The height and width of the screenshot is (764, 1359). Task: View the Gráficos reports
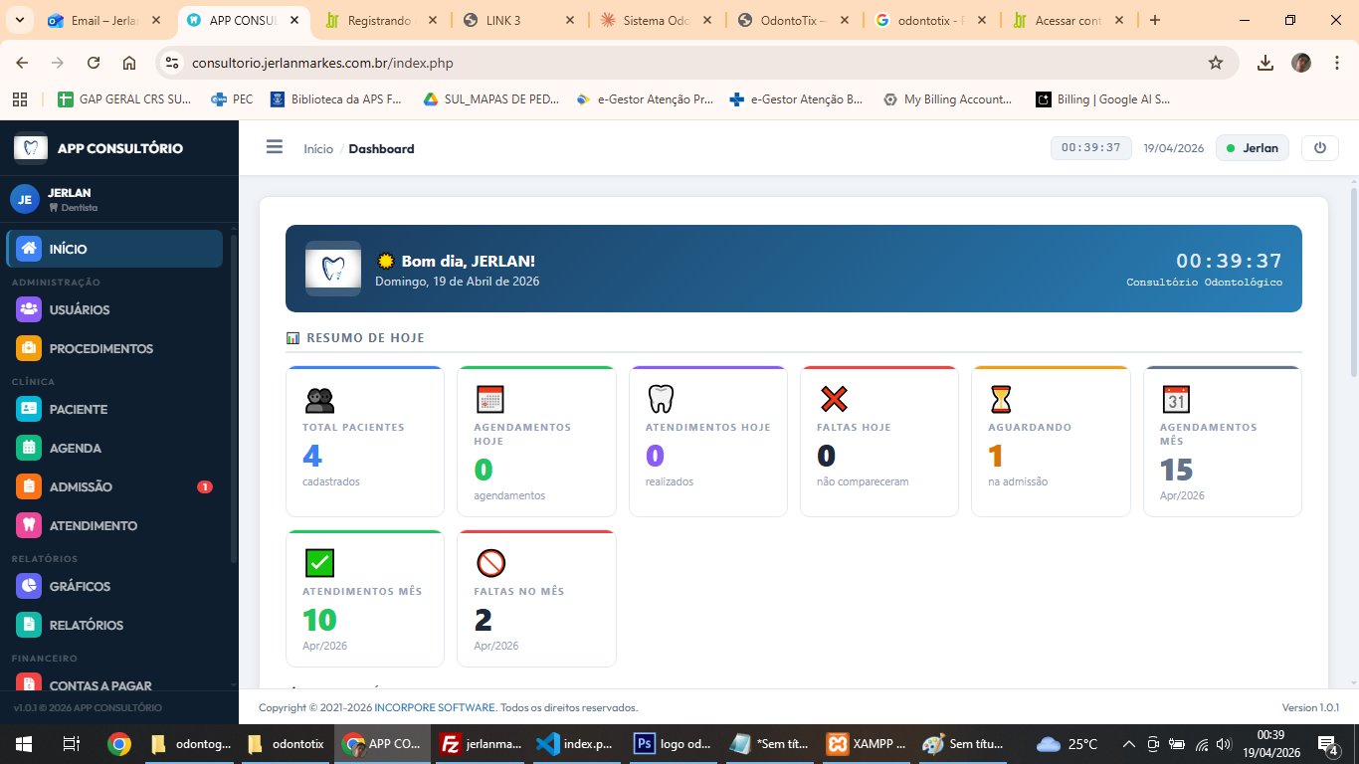click(x=79, y=586)
